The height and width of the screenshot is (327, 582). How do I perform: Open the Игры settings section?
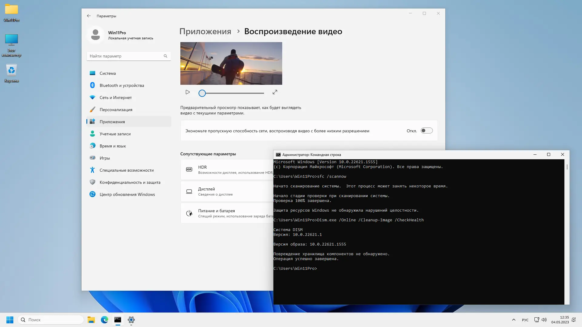(x=105, y=158)
